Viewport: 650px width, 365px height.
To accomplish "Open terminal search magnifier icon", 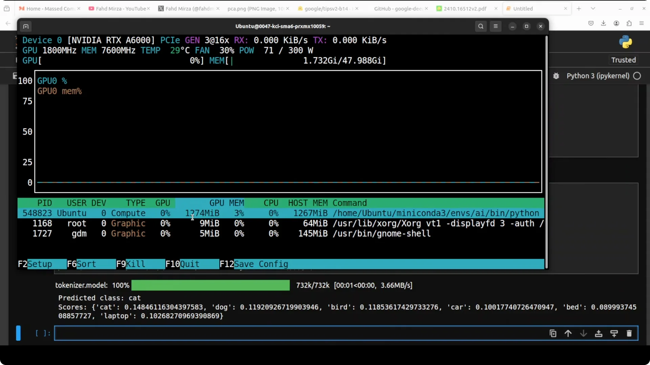I will 481,26.
